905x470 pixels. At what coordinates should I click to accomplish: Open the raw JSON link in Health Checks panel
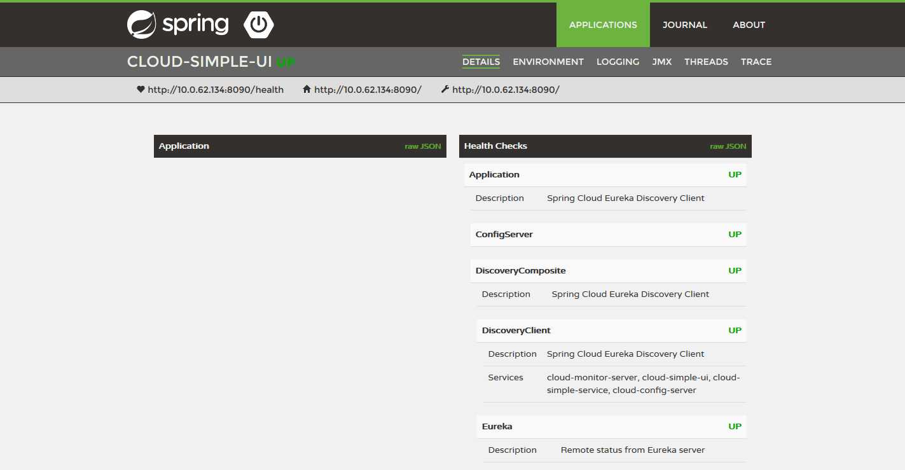pos(728,146)
